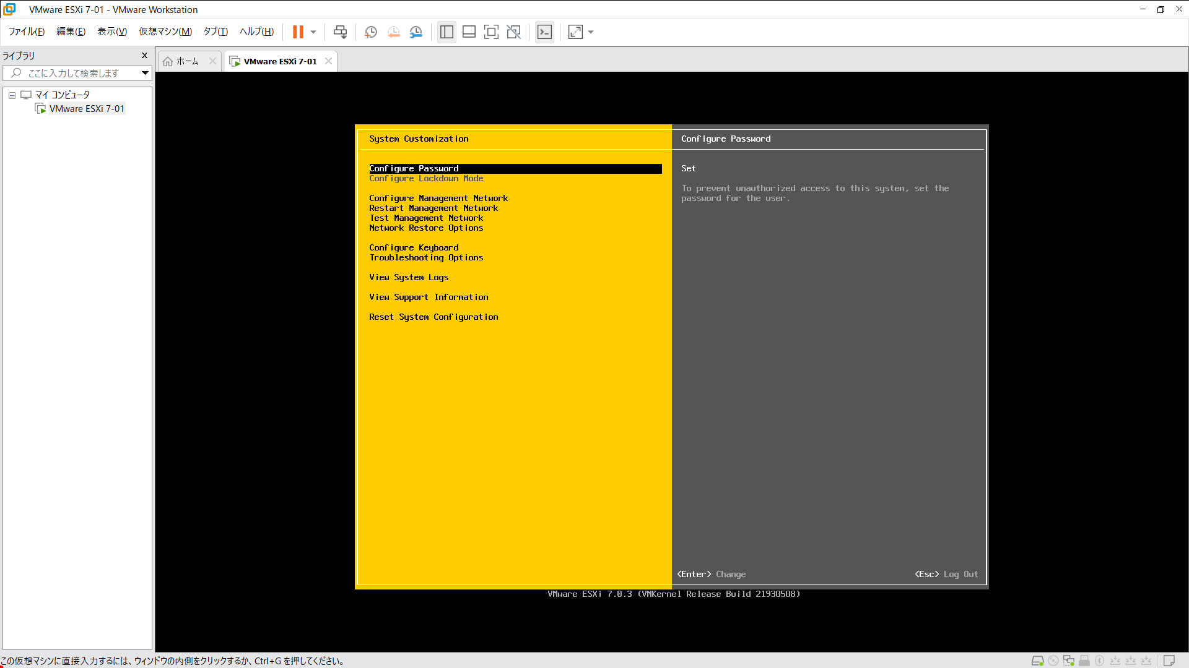
Task: Pause the virtual machine with the orange pause button
Action: tap(298, 32)
